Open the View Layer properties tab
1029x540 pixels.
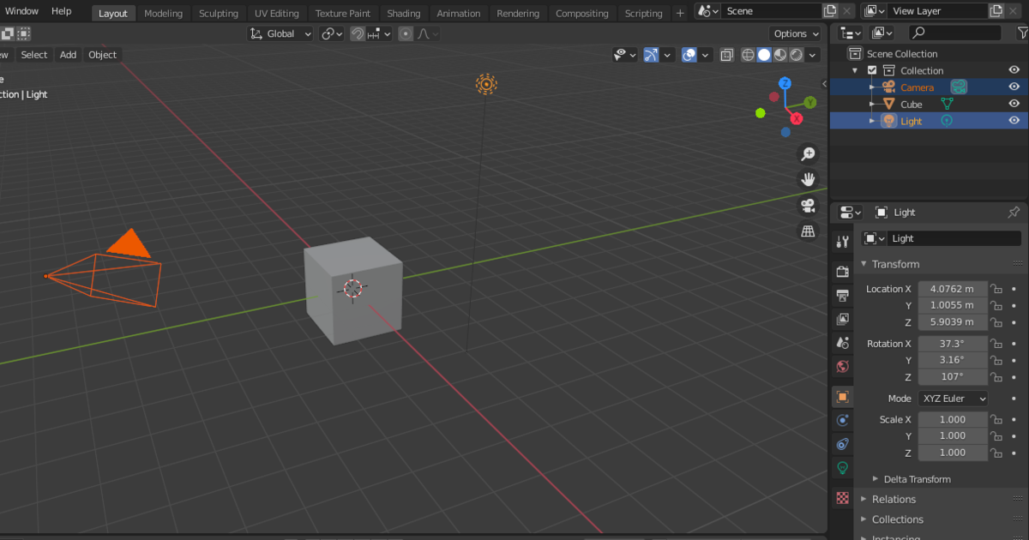(x=843, y=319)
